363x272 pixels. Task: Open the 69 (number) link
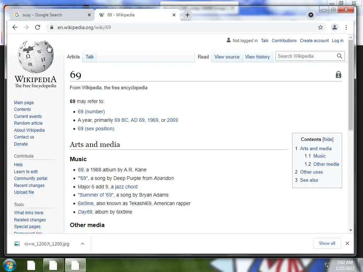tap(91, 112)
